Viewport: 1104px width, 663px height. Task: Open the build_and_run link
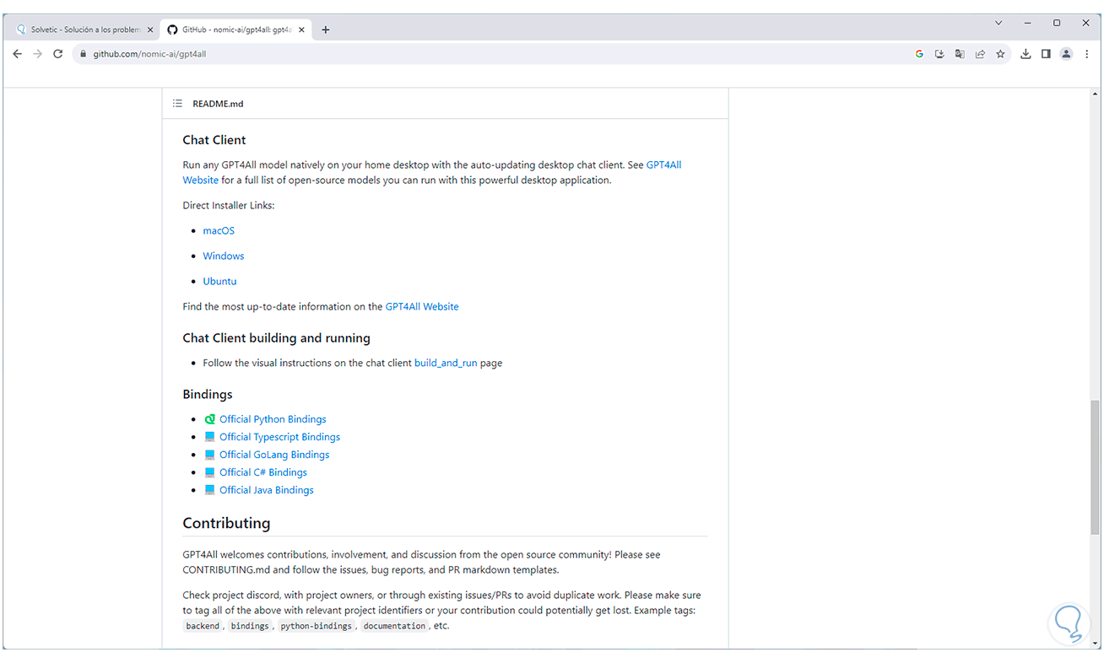(446, 363)
